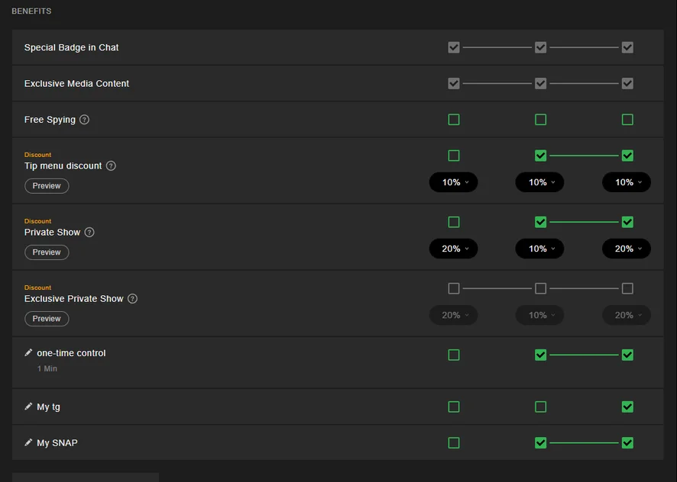Viewport: 677px width, 482px height.
Task: Toggle middle tier one-time control checkbox
Action: [540, 355]
